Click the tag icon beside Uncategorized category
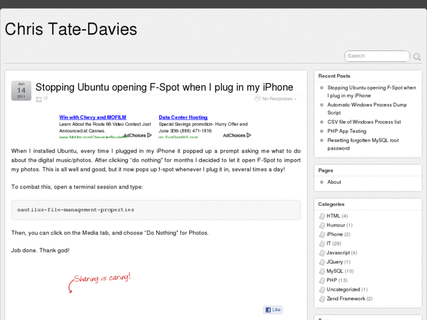427x320 pixels. 322,290
